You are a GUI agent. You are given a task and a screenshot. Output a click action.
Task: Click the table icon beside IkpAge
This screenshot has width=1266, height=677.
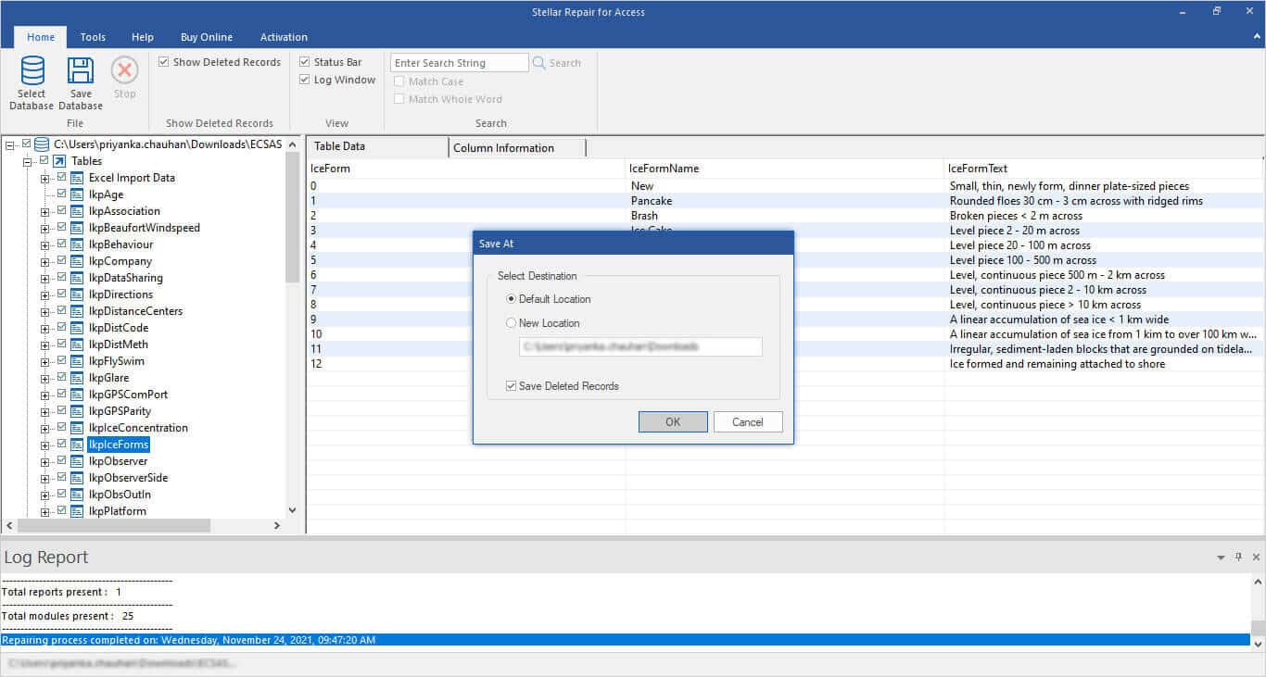click(77, 194)
